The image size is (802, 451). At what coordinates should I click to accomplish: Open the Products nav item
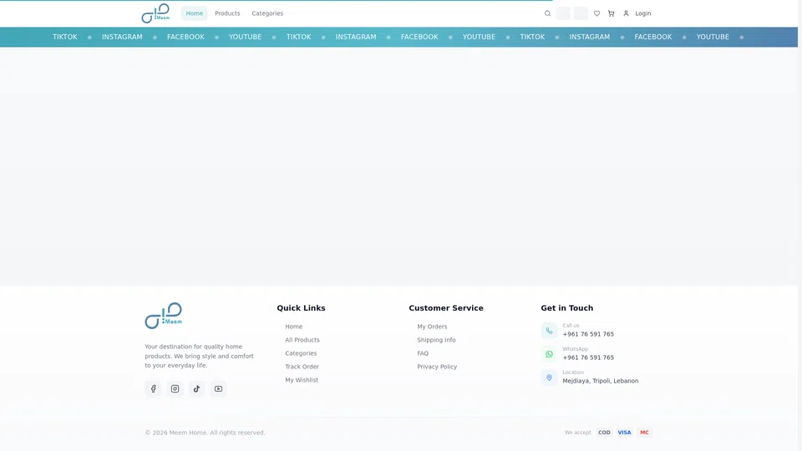pos(227,13)
